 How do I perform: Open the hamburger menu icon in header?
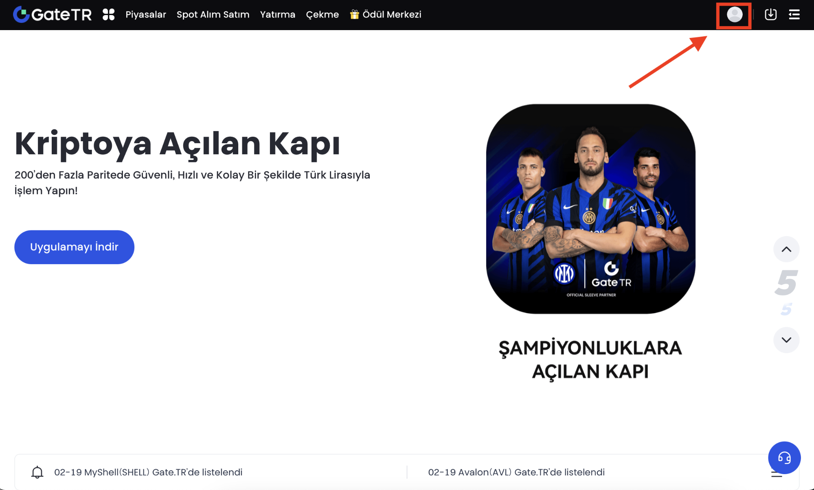click(x=794, y=15)
